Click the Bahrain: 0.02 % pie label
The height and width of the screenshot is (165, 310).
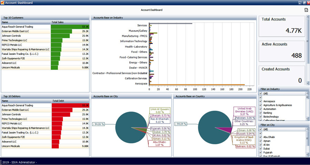[245, 146]
